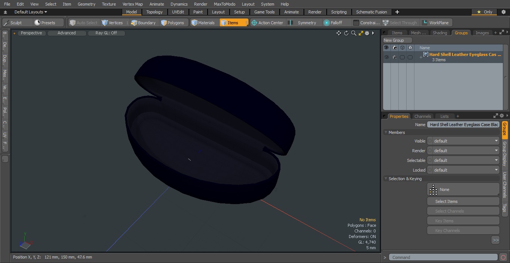The height and width of the screenshot is (263, 510).
Task: Toggle Ray GL Off button
Action: 106,33
